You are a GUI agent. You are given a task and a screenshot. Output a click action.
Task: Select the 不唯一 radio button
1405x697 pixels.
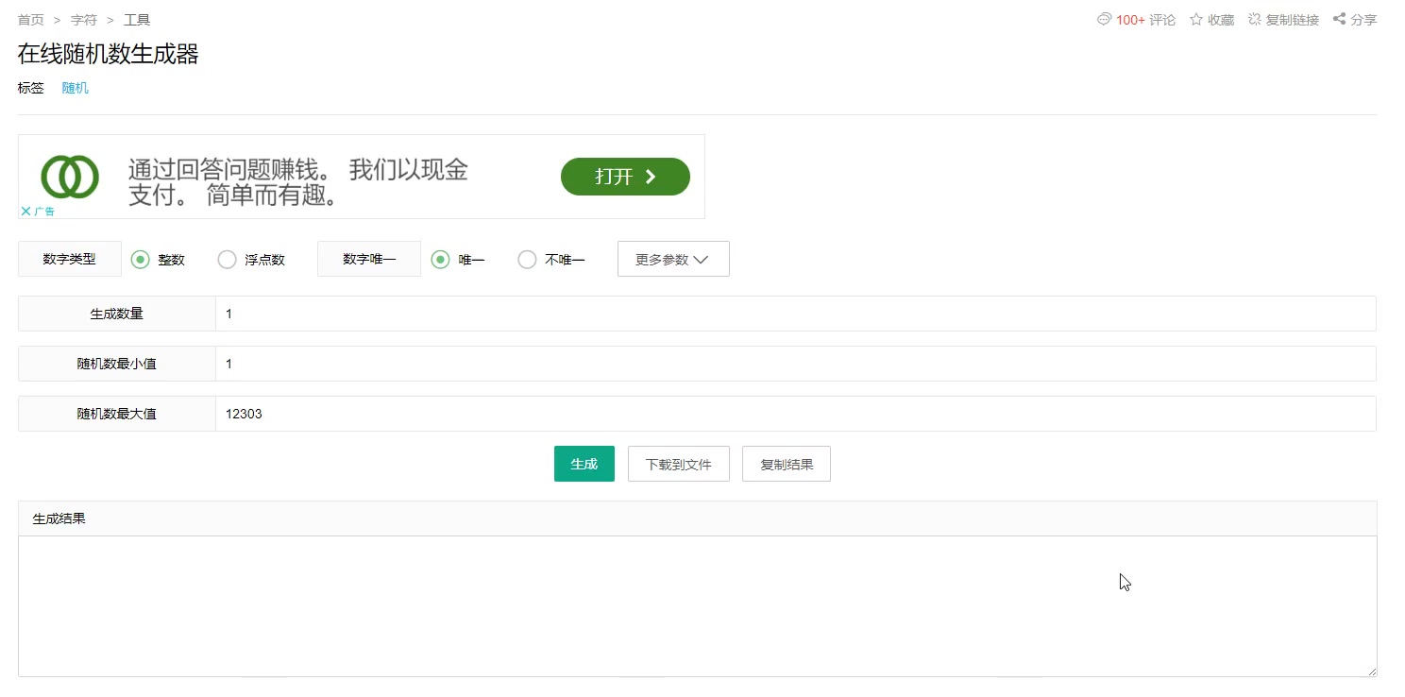(x=527, y=260)
